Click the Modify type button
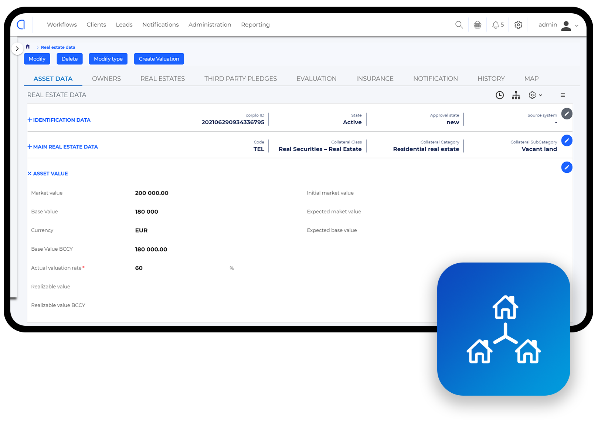598x423 pixels. (108, 59)
